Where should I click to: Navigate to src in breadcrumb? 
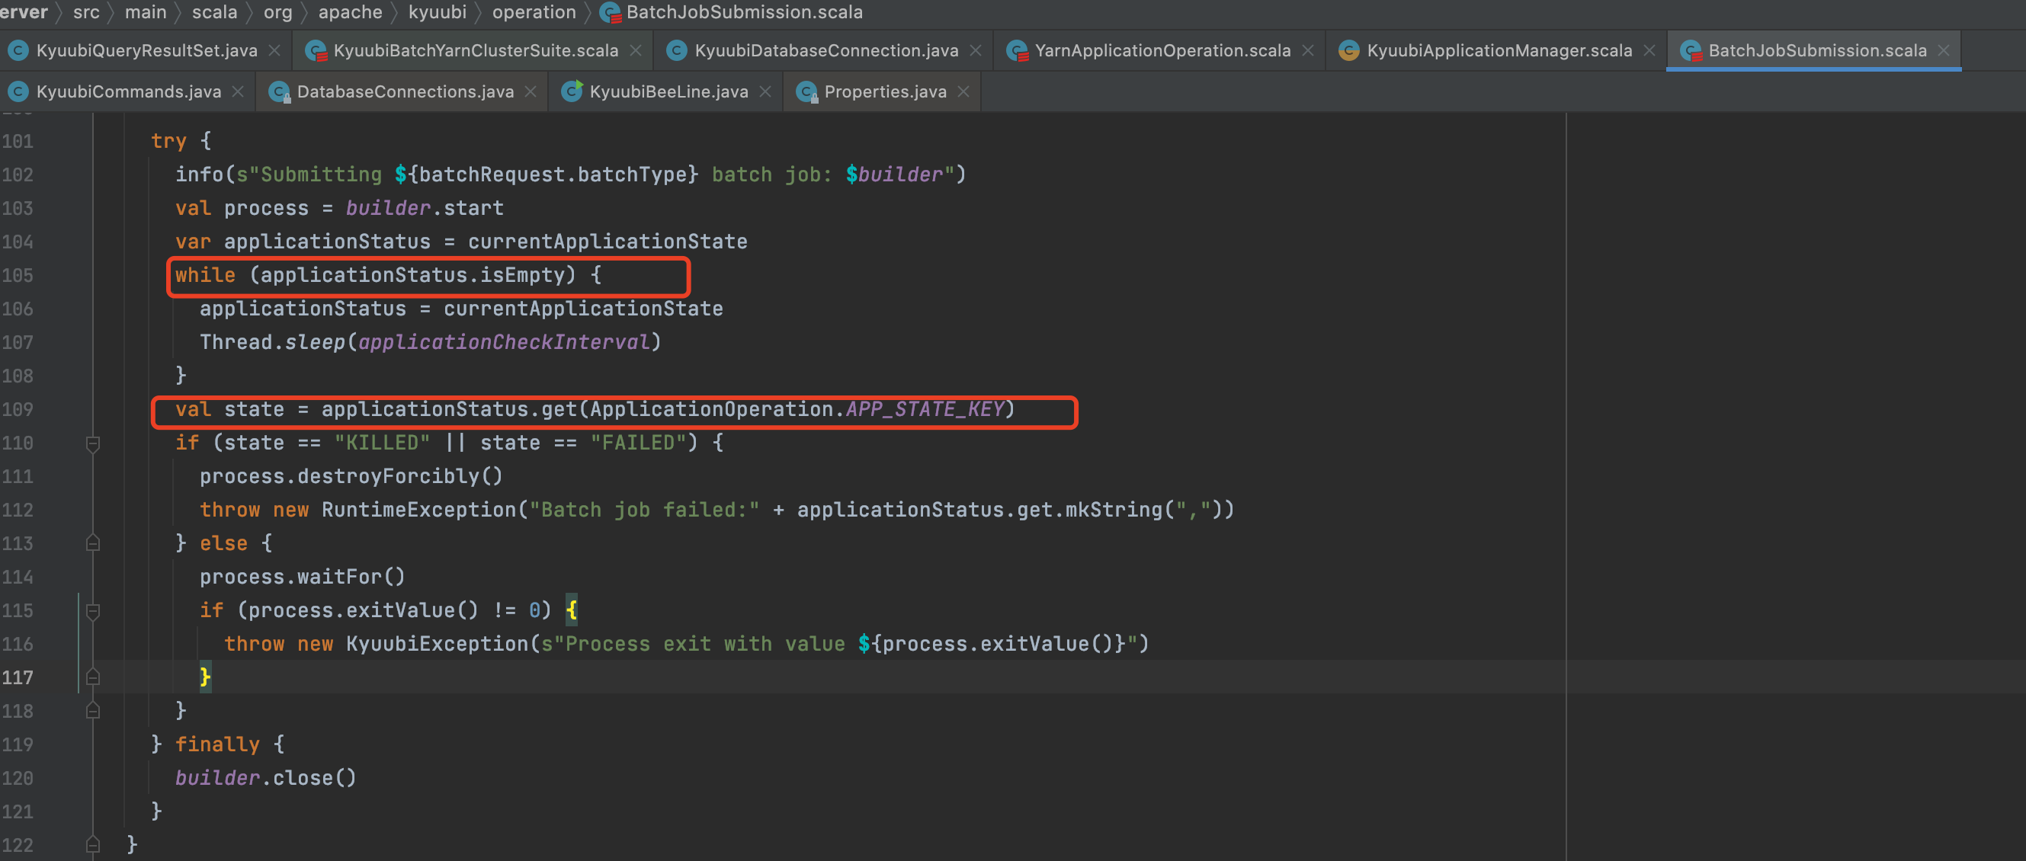pyautogui.click(x=87, y=11)
